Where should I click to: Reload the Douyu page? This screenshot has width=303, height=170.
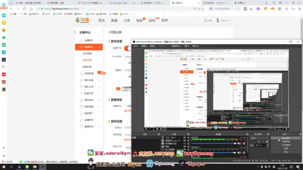[24, 9]
